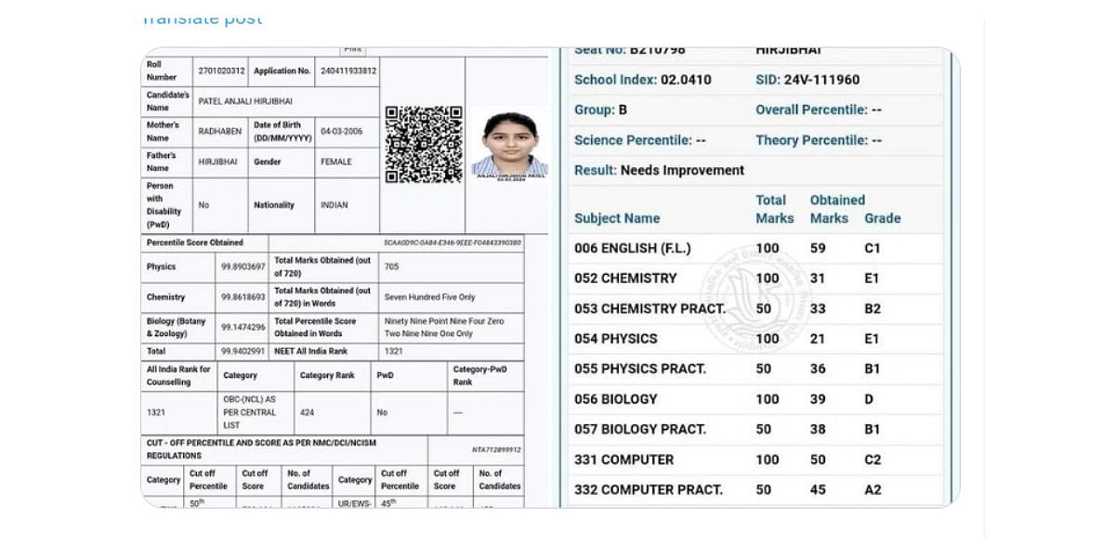Image resolution: width=1115 pixels, height=557 pixels.
Task: Open the candidate passport photo
Action: coord(508,142)
